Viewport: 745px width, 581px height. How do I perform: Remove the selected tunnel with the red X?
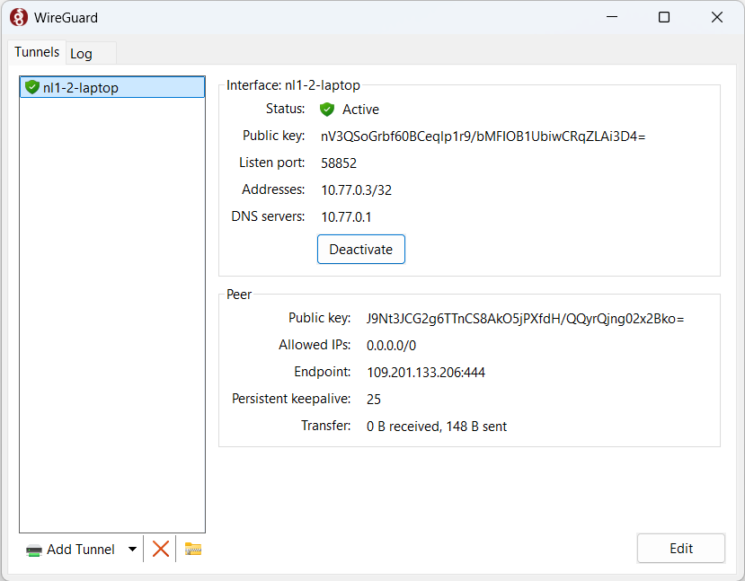tap(161, 549)
